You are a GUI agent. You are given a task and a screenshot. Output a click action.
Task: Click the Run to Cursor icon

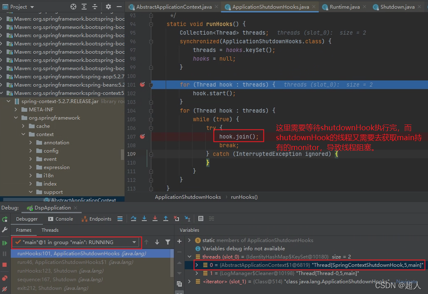(x=188, y=219)
